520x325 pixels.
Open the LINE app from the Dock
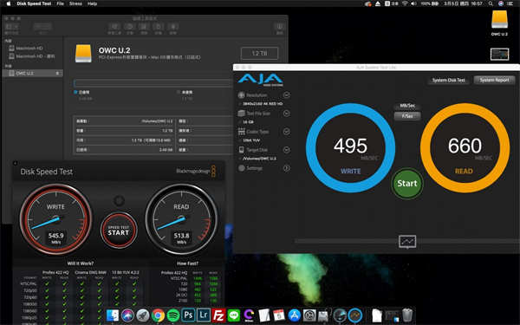[x=234, y=315]
